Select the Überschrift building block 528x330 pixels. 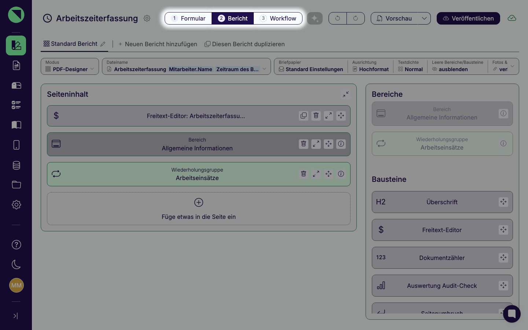pos(442,202)
